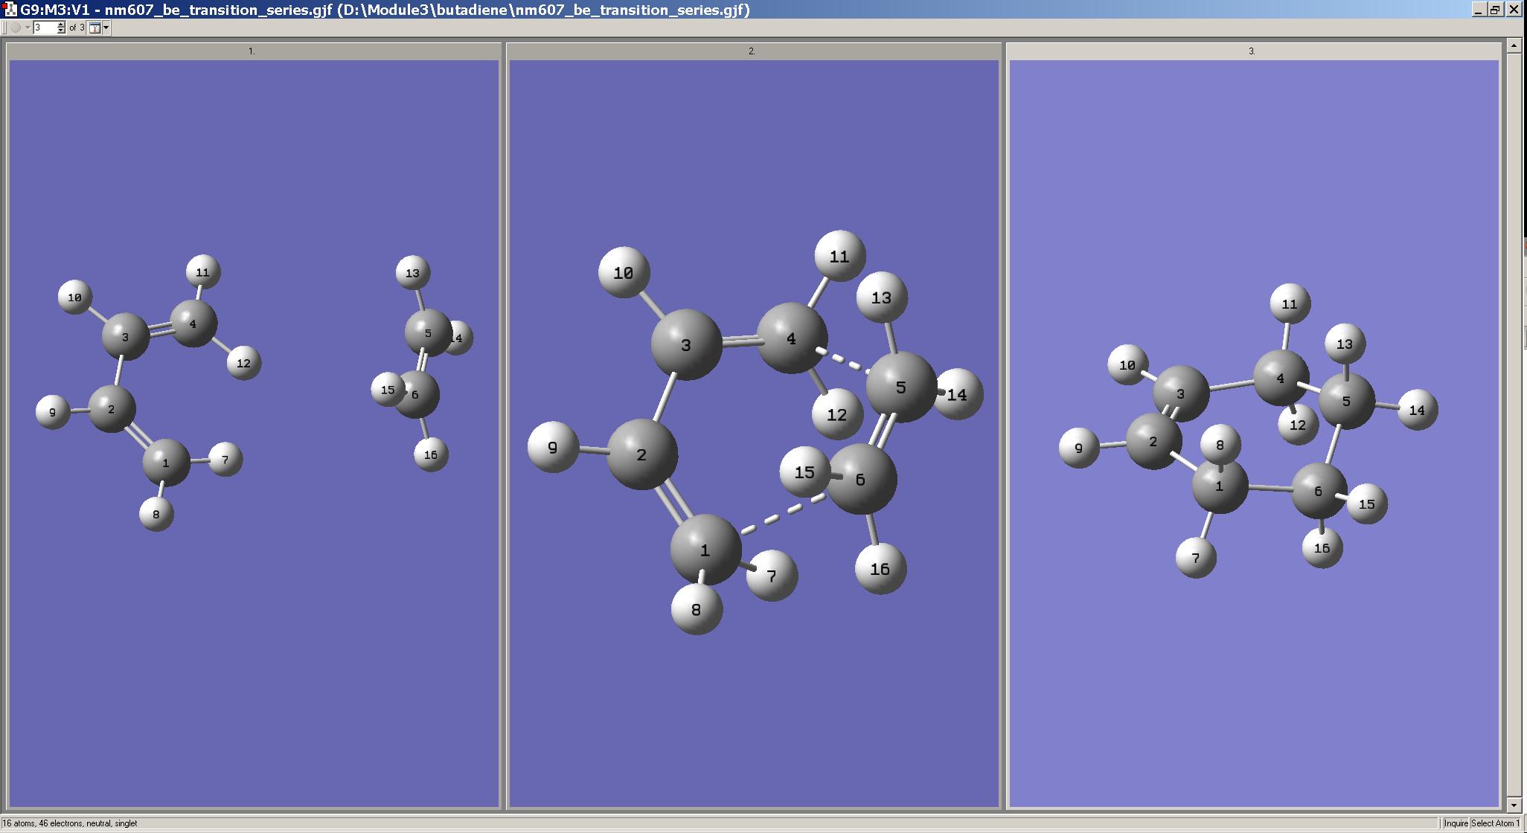1527x833 pixels.
Task: Select the panel 2 header bar
Action: point(752,51)
